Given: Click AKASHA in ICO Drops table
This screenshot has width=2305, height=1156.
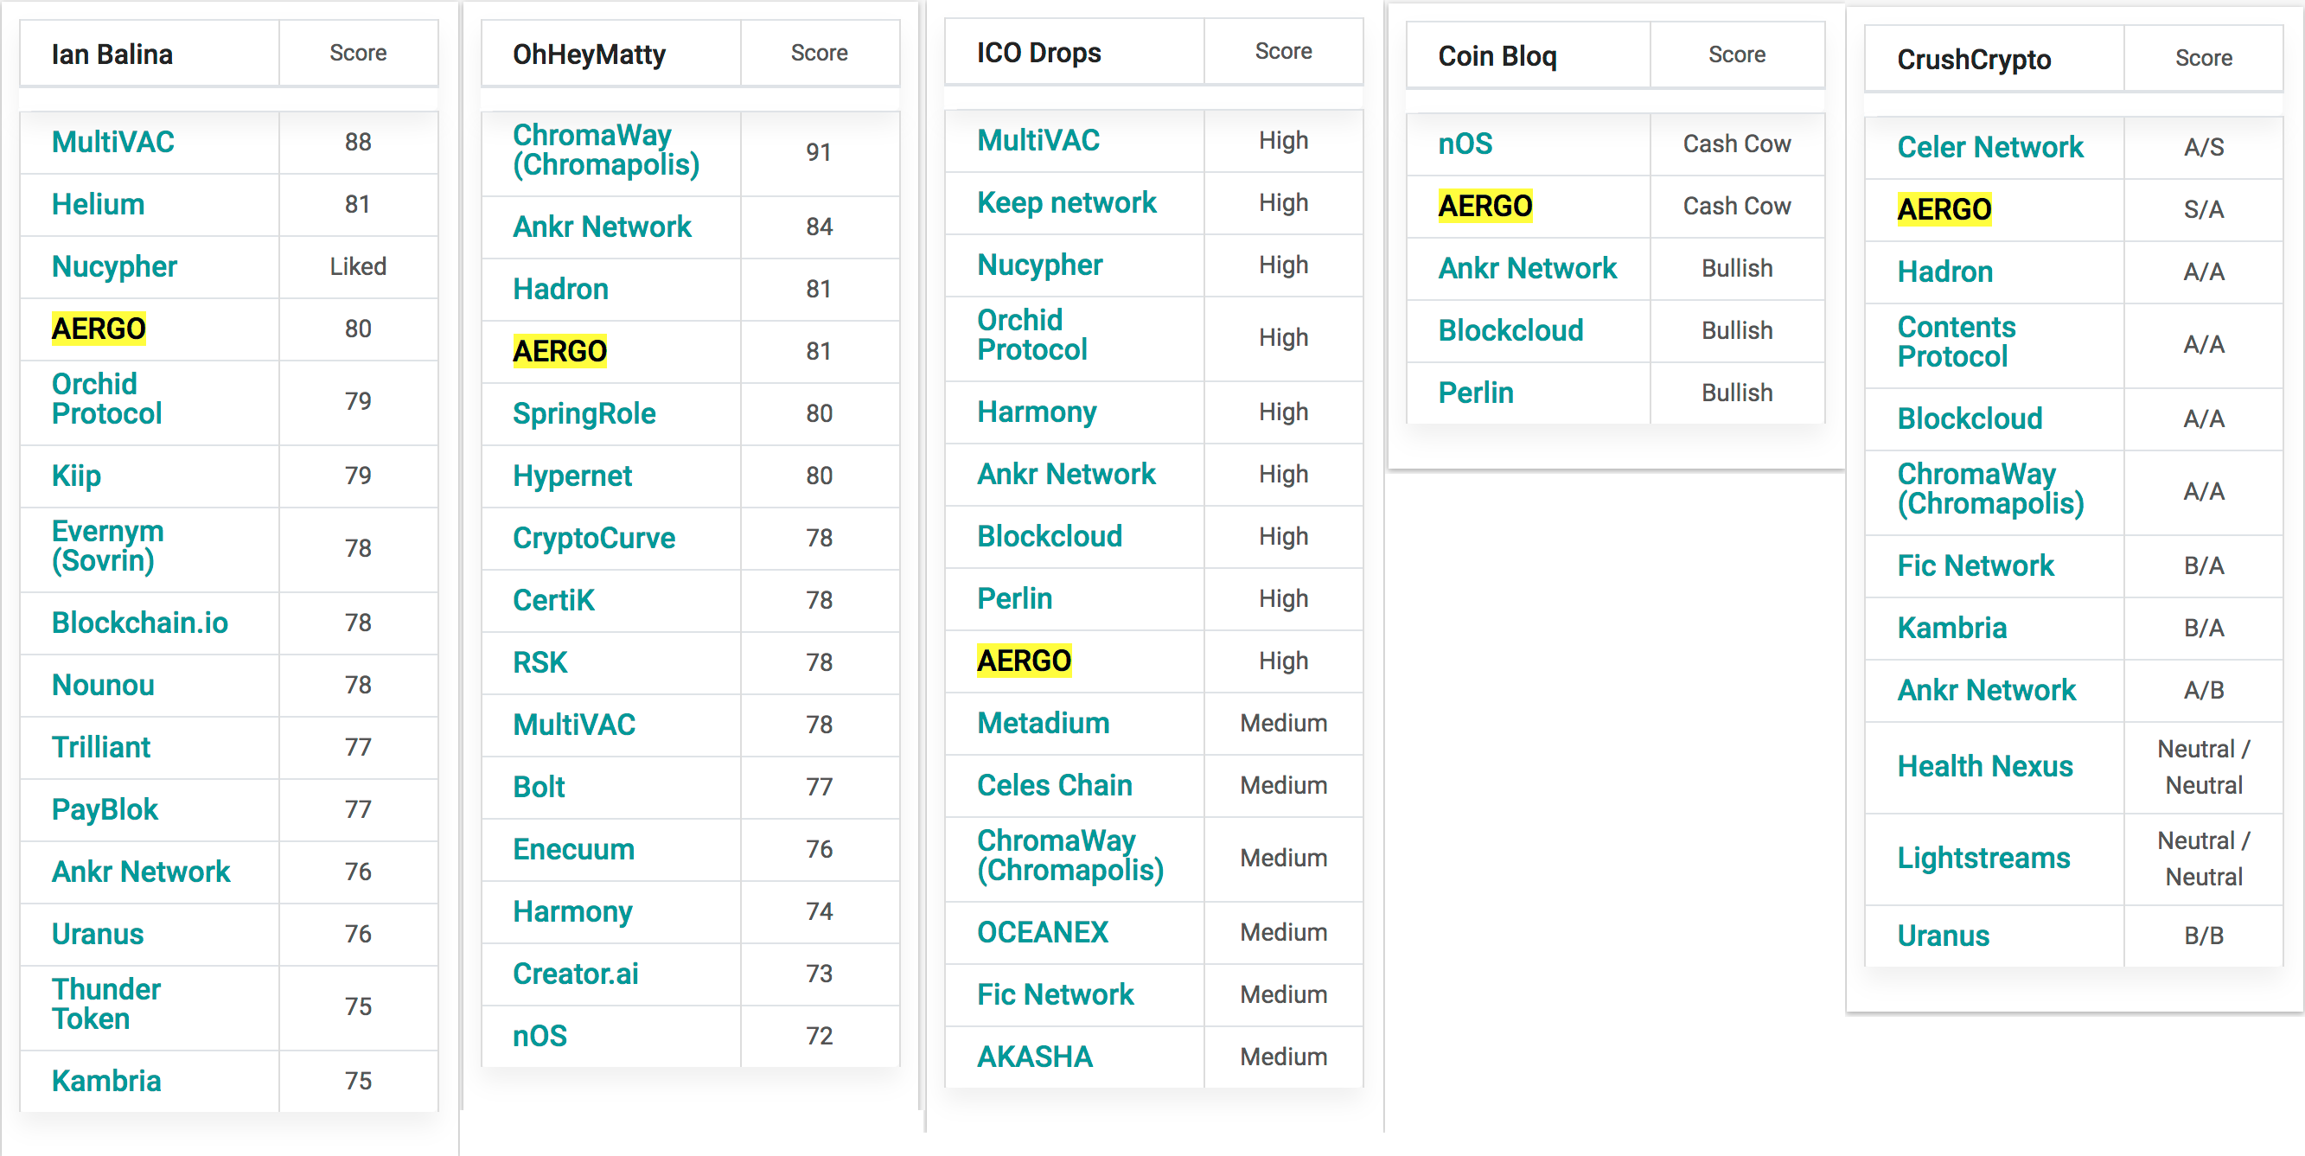Looking at the screenshot, I should tap(1034, 1057).
